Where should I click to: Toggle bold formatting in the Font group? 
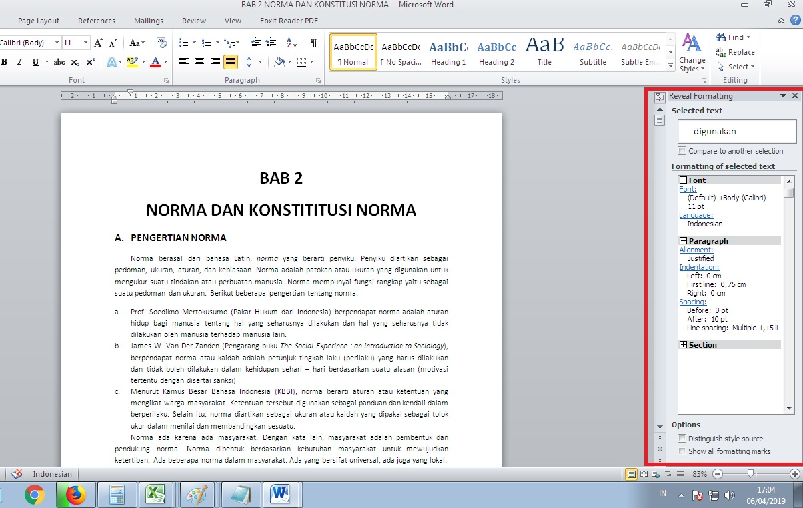(5, 61)
